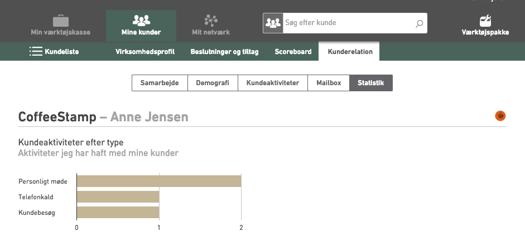Screen dimensions: 525x251
Task: Click the magnifying glass search icon
Action: [419, 23]
